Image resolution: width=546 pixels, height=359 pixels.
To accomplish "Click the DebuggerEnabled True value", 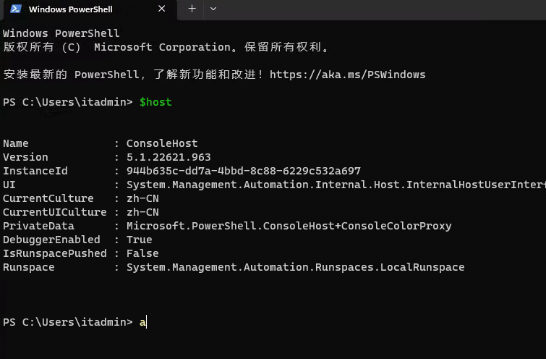I will pos(140,240).
